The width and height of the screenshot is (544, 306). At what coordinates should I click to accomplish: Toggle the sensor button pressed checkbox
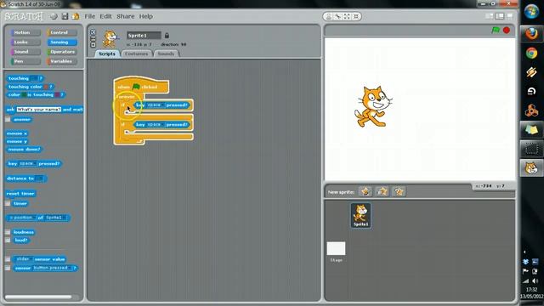coord(8,268)
